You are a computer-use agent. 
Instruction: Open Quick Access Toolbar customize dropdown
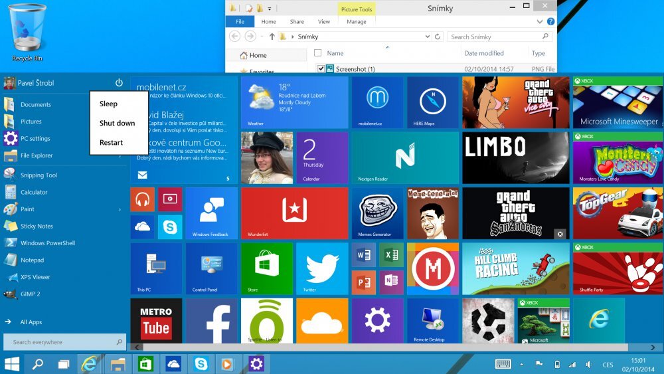click(x=270, y=9)
